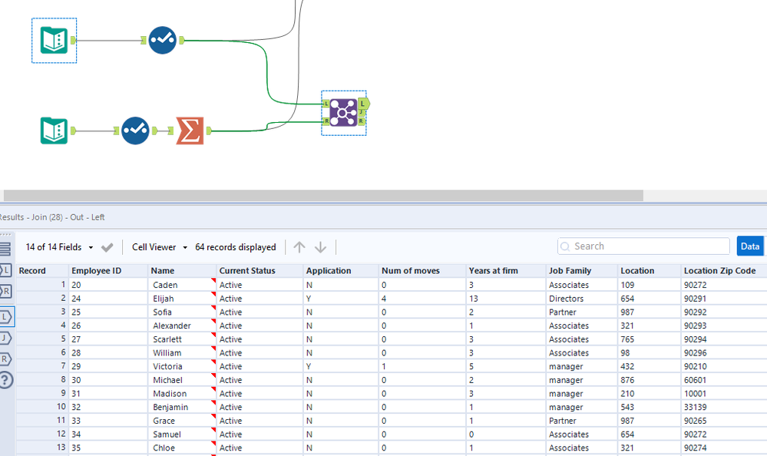Select the zip code 10001 cell

point(724,393)
